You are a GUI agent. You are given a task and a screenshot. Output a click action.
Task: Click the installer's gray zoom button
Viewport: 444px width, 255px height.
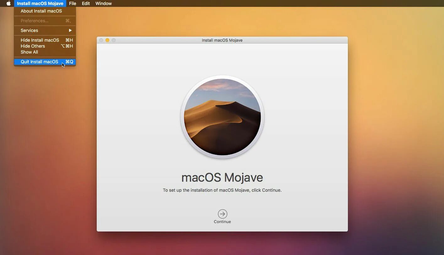tap(114, 40)
